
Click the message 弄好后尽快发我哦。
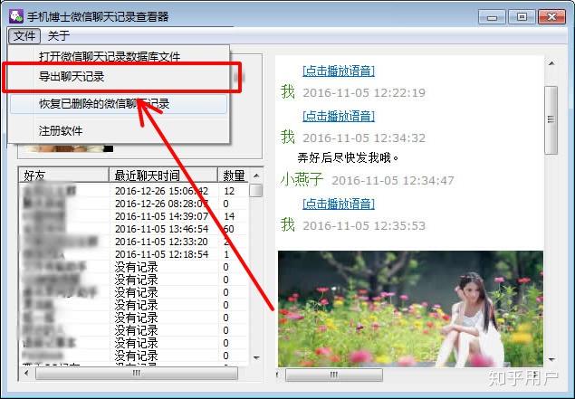click(348, 158)
